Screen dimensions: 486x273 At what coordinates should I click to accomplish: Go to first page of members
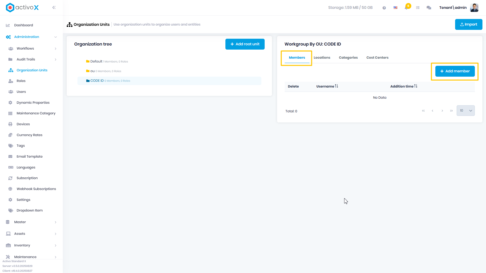coord(423,111)
